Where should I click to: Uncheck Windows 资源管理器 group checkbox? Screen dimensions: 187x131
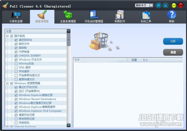12,83
